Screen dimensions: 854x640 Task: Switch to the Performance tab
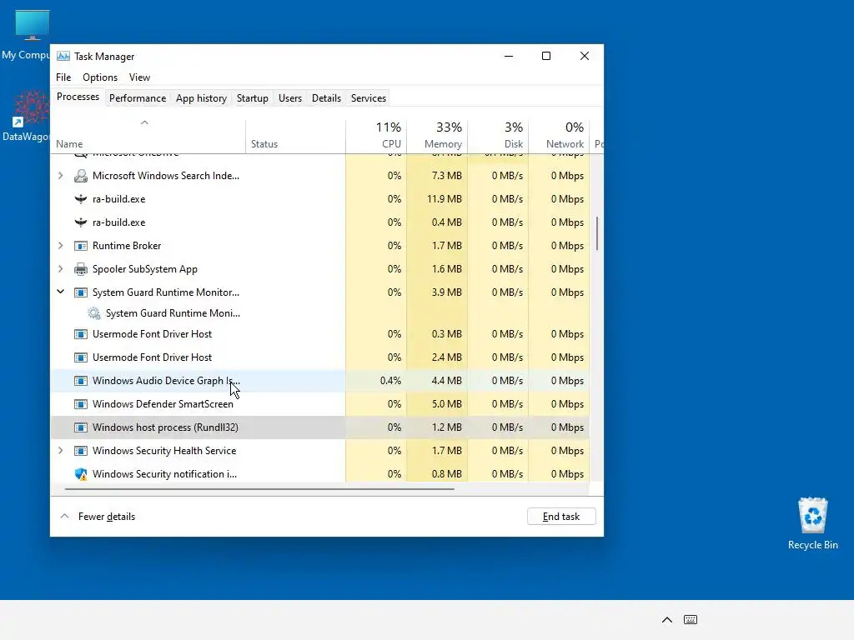click(x=138, y=98)
